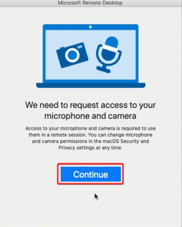
Task: Select the camera icon in the illustration
Action: pyautogui.click(x=72, y=55)
